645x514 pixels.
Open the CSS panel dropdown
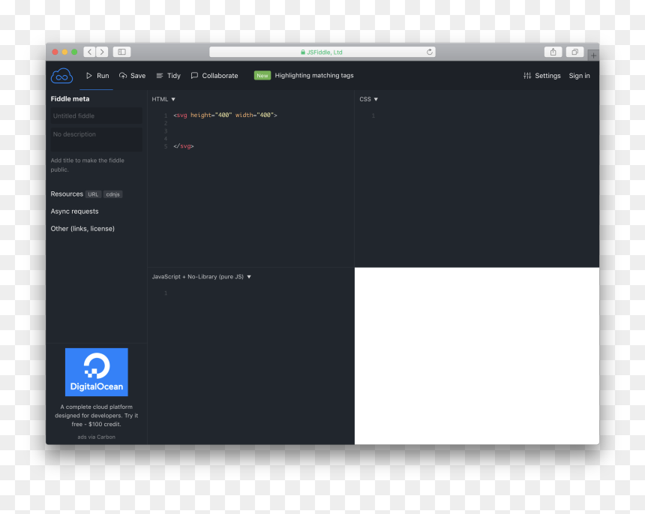click(368, 99)
